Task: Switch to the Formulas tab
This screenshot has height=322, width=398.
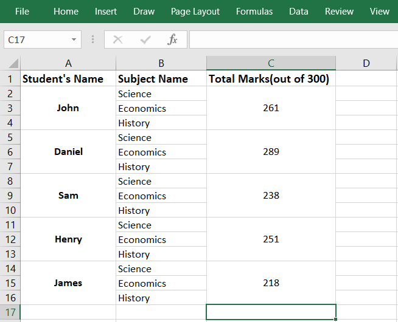Action: (x=254, y=12)
